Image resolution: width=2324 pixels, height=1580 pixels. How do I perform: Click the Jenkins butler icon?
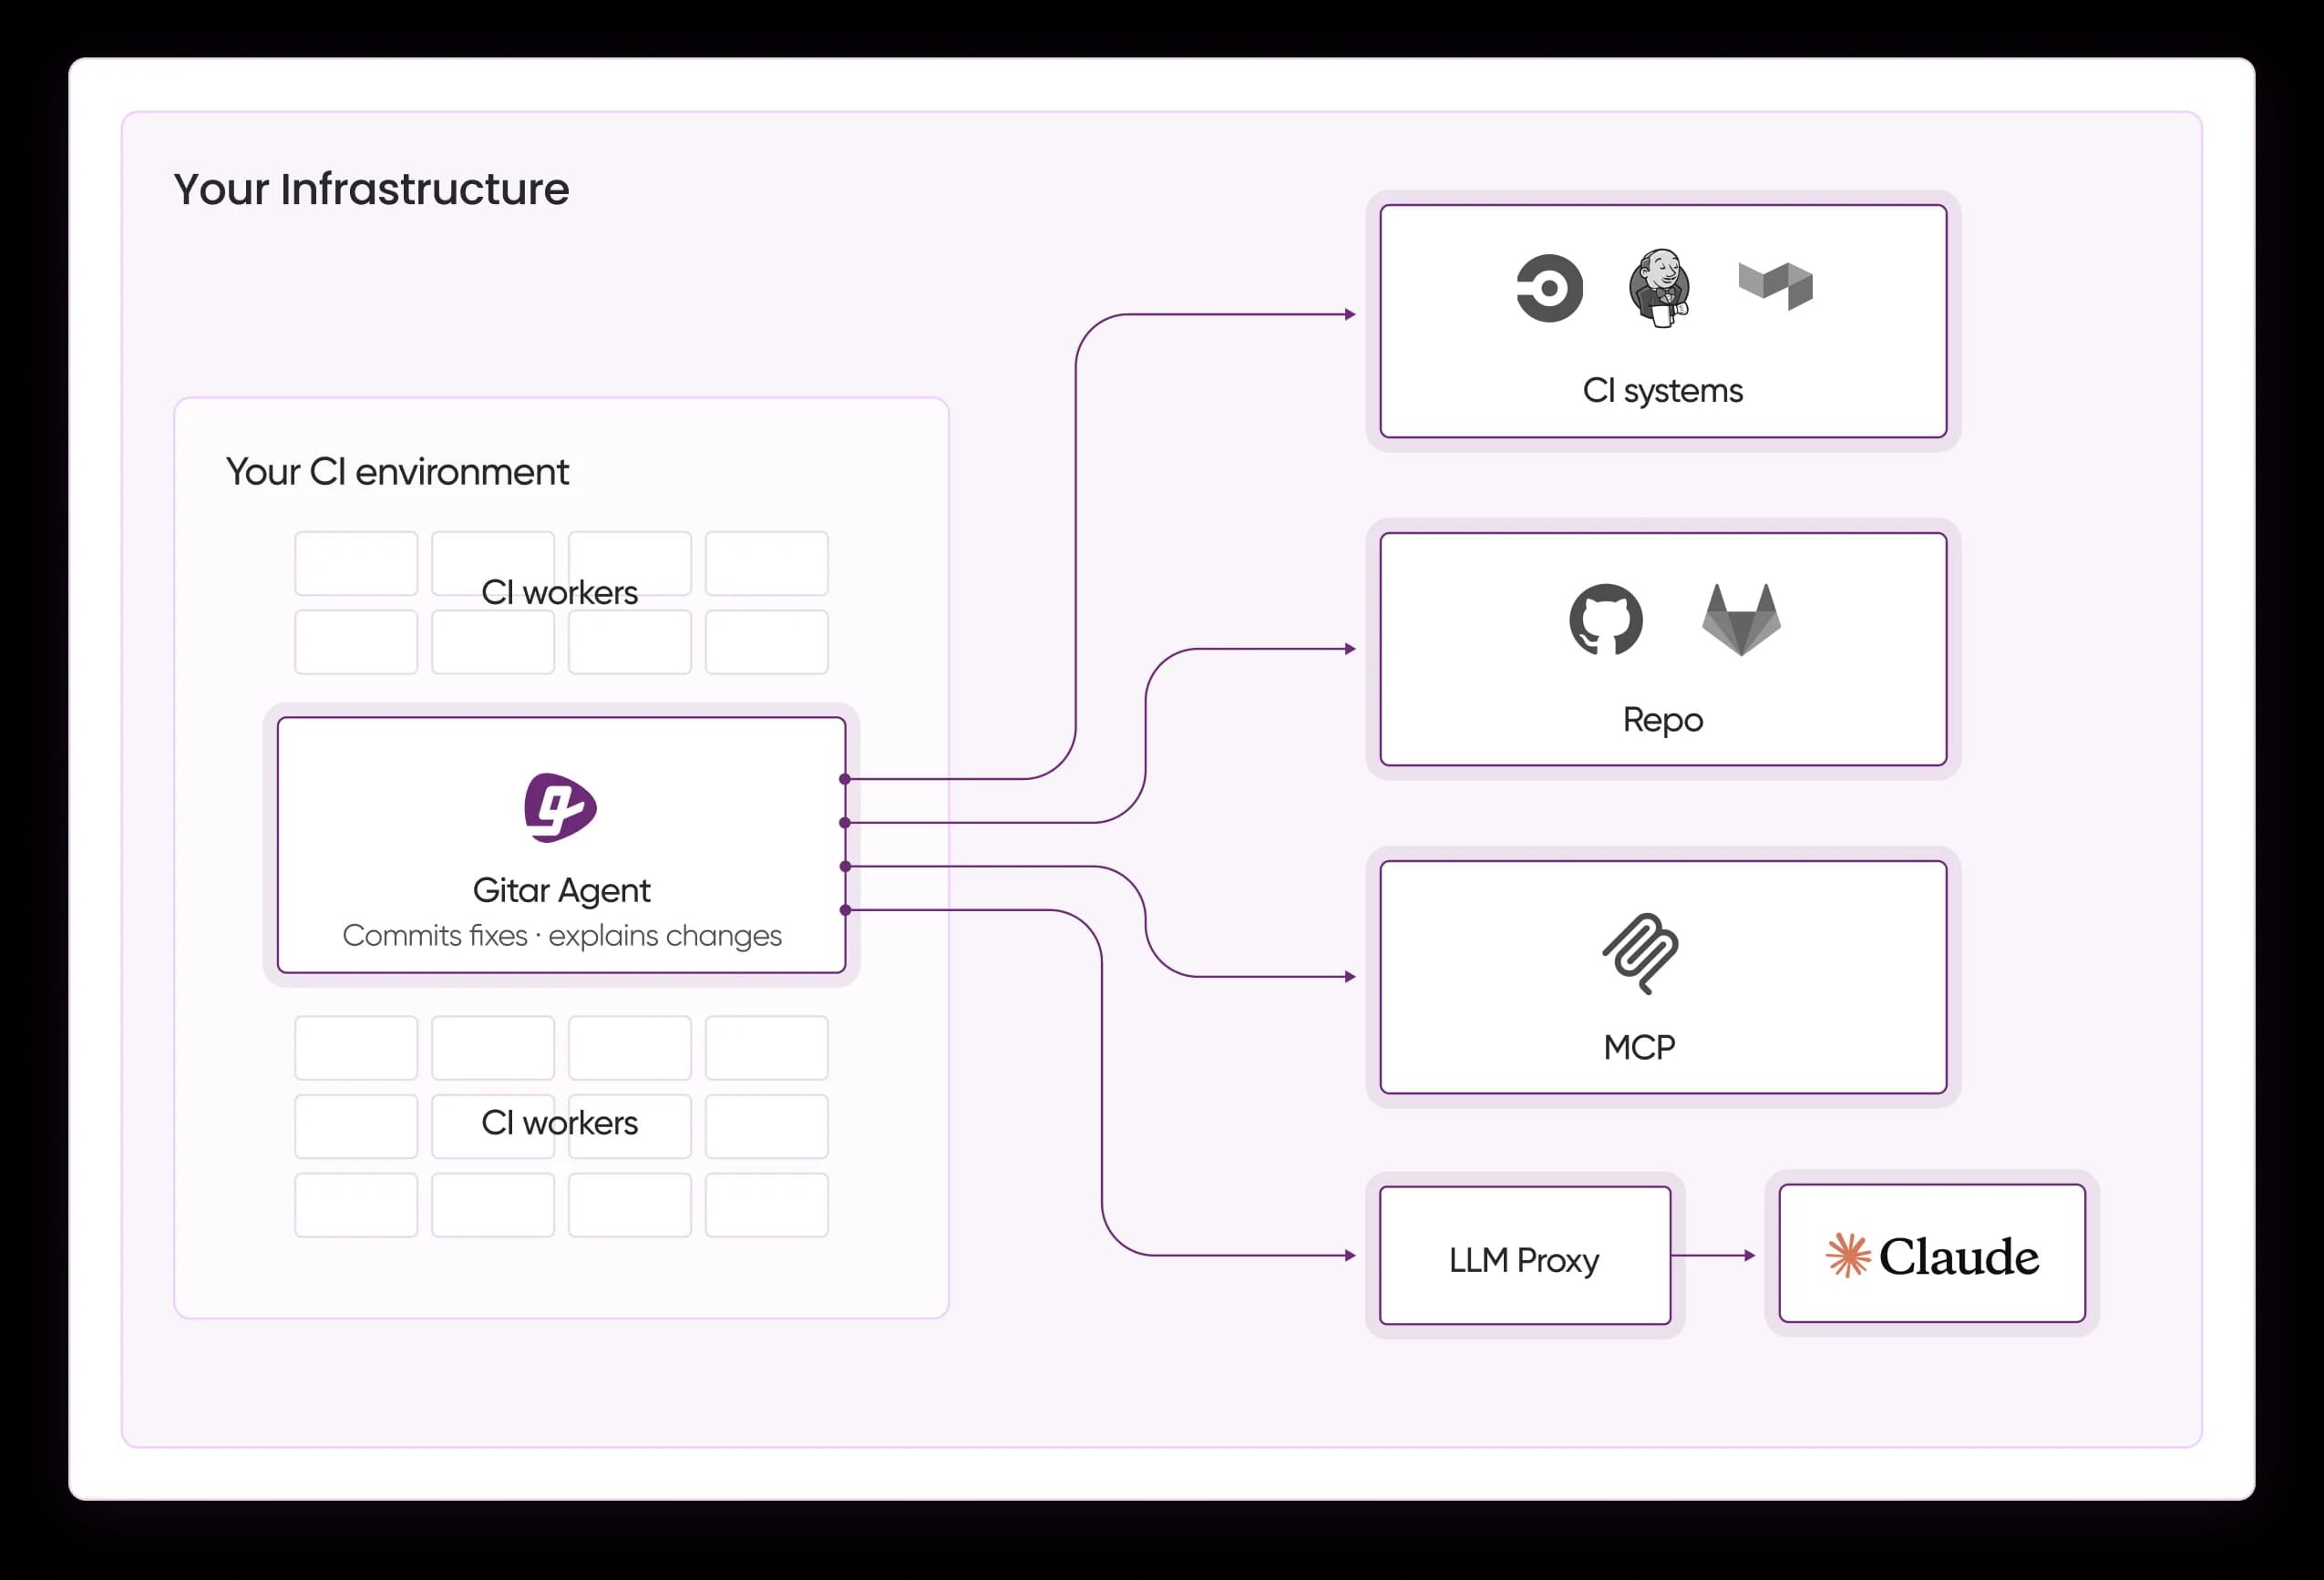1660,287
